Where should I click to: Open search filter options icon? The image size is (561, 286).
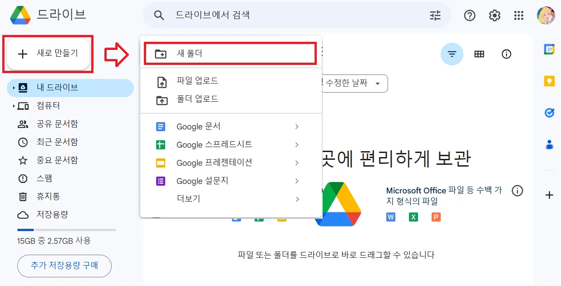click(x=435, y=15)
